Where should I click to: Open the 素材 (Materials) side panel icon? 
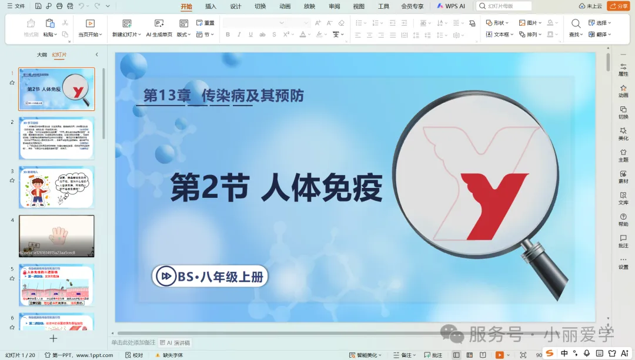pos(623,177)
